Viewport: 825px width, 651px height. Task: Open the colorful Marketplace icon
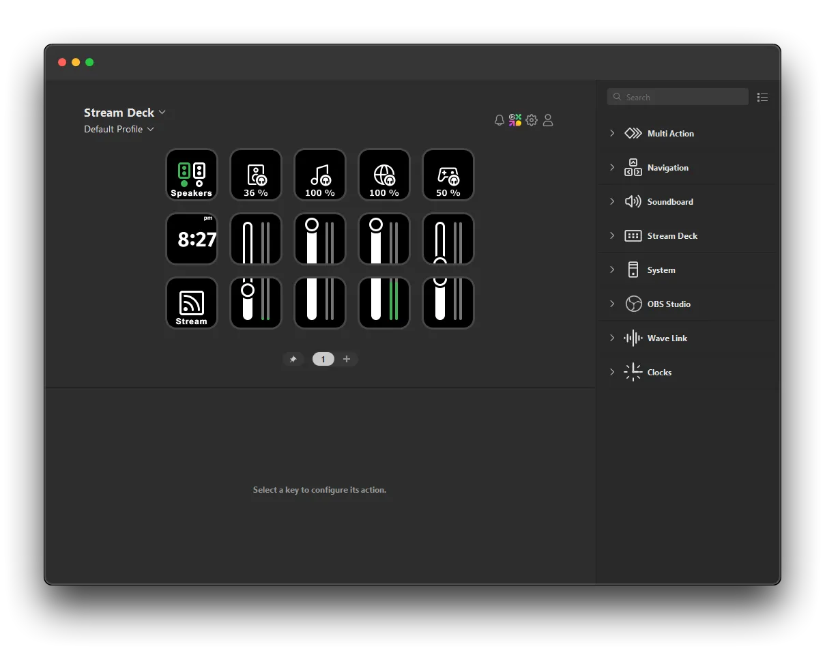[515, 120]
